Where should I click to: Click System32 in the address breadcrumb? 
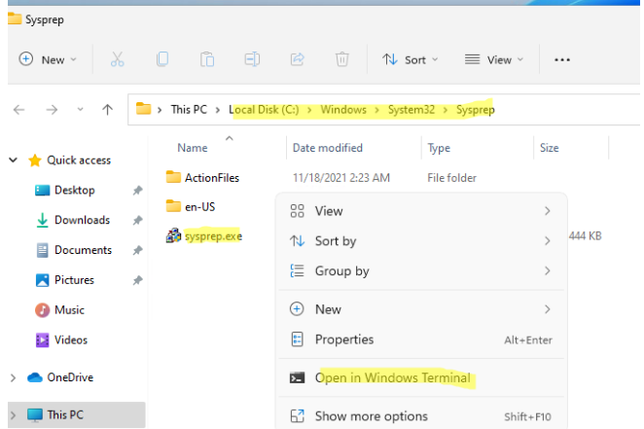[411, 110]
